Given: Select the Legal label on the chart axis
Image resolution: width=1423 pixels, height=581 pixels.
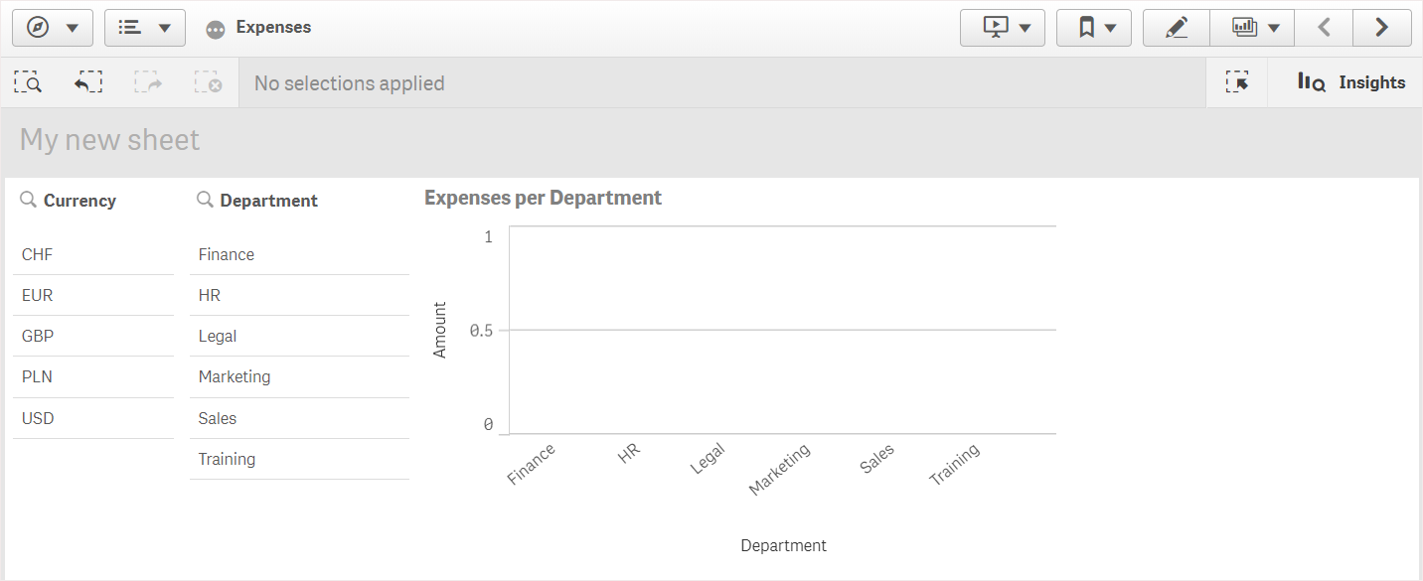Looking at the screenshot, I should 707,459.
